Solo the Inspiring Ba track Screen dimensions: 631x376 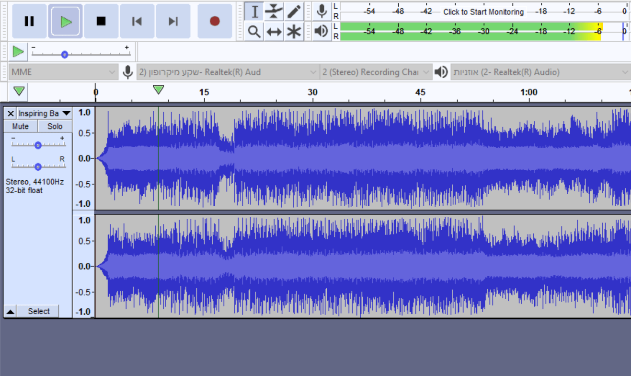click(x=55, y=126)
